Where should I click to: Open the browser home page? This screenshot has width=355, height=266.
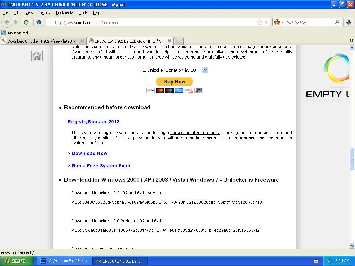tap(39, 22)
